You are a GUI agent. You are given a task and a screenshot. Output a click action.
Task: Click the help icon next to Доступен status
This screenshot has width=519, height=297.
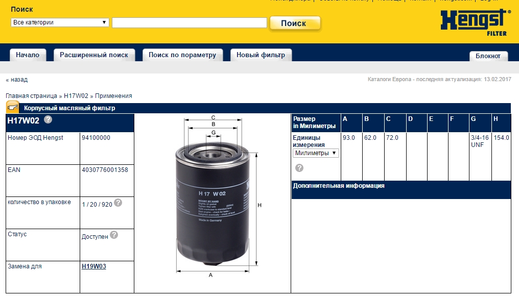point(114,235)
